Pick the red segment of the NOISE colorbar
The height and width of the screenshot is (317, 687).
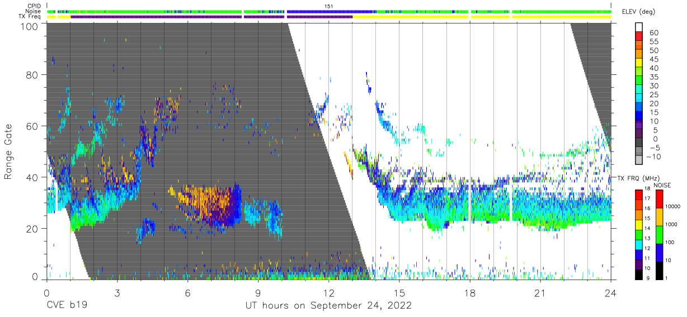coord(659,198)
